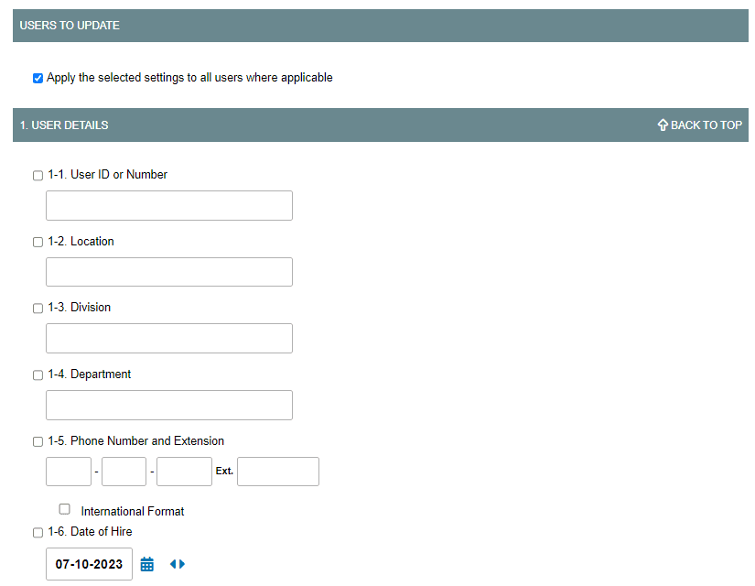Check the Phone Number and Extension checkbox
Screen dimensions: 755x586
pyautogui.click(x=38, y=441)
